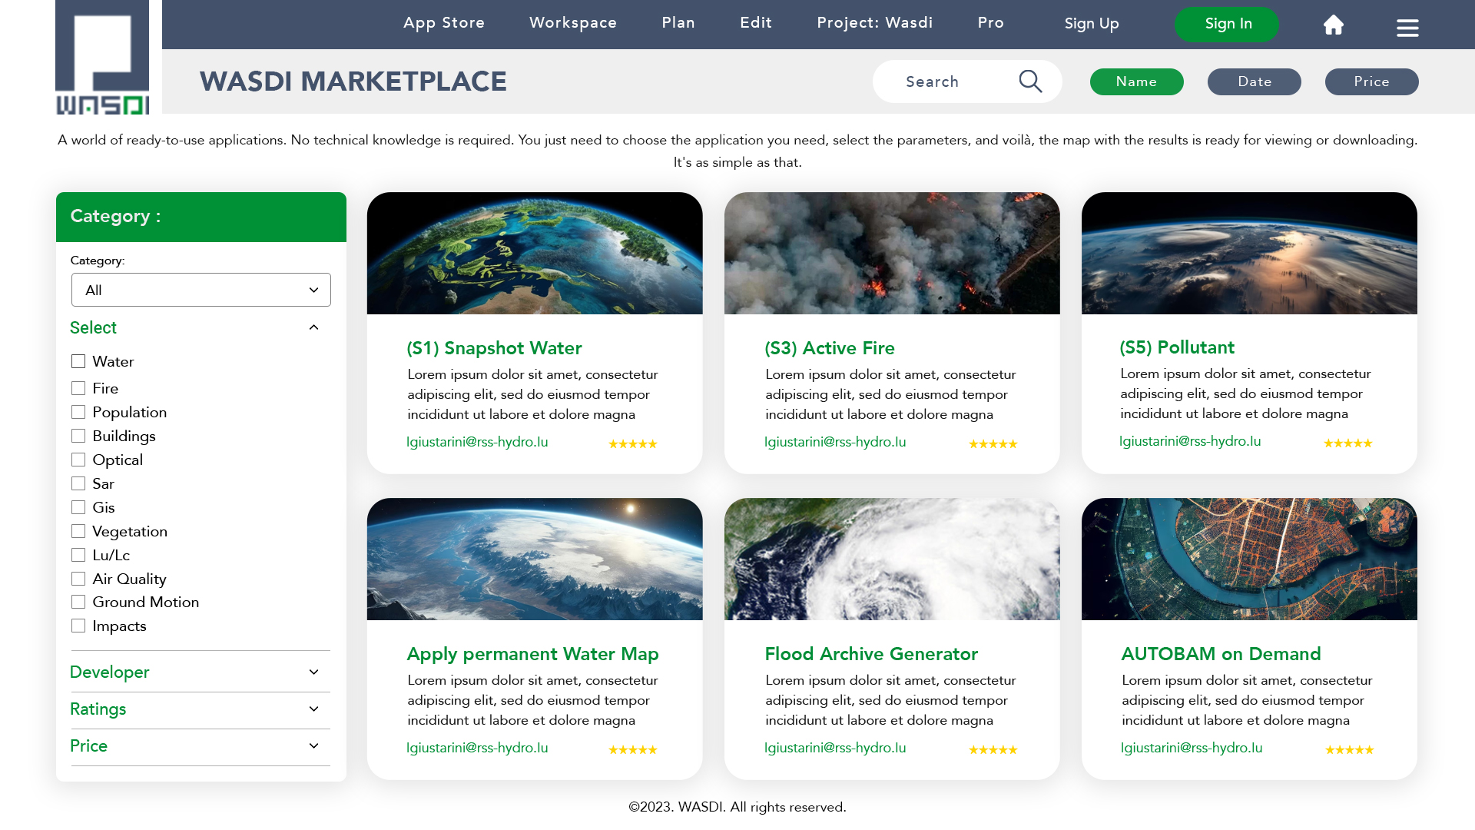Tick the Air Quality checkbox
The width and height of the screenshot is (1475, 830).
click(x=78, y=579)
